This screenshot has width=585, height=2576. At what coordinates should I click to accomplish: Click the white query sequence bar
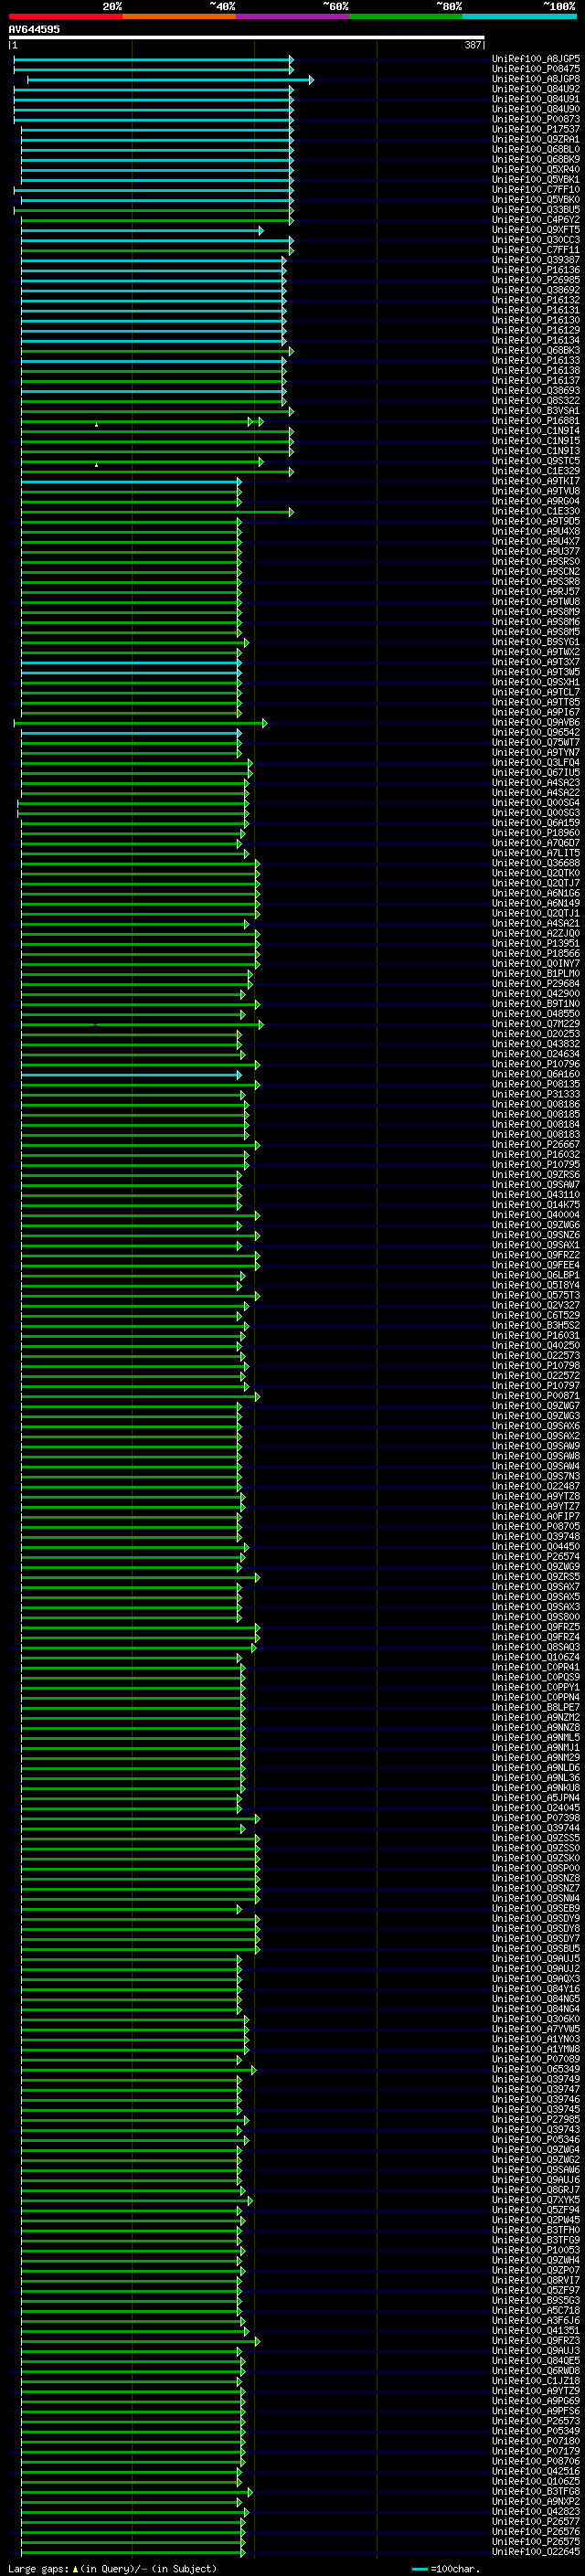click(247, 37)
